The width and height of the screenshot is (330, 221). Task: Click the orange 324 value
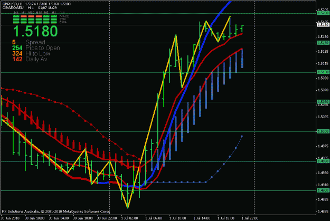pyautogui.click(x=17, y=54)
